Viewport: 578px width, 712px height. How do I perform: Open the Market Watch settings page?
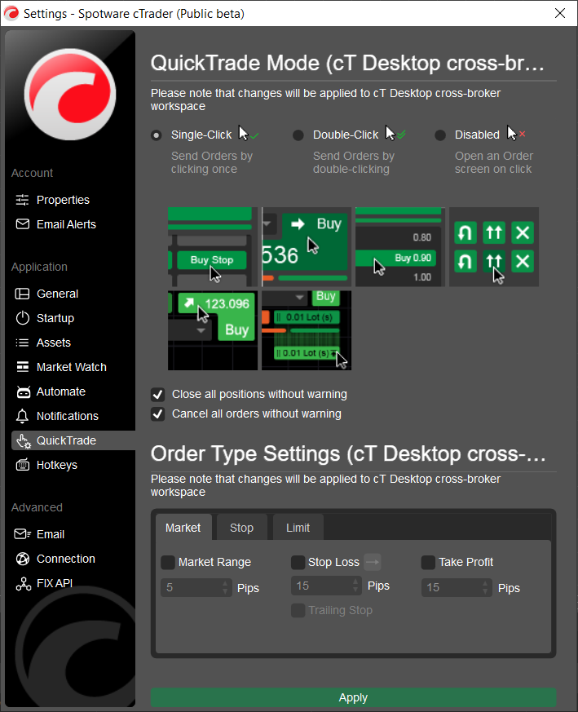point(72,367)
